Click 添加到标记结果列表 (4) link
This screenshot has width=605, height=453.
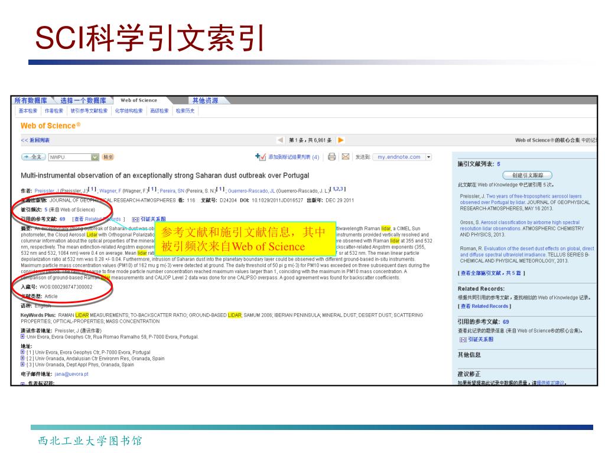pyautogui.click(x=294, y=157)
